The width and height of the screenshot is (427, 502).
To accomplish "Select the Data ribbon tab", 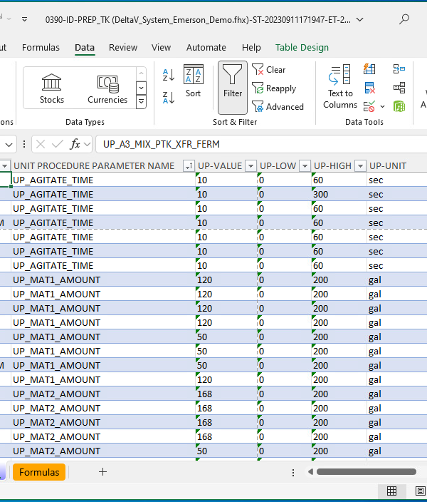I will 85,47.
